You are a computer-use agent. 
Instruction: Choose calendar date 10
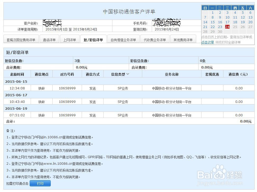tap(227, 17)
